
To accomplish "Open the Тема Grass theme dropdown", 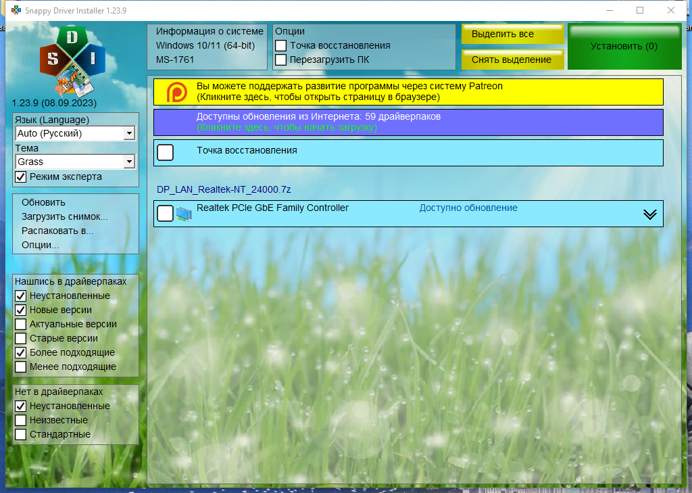I will 75,162.
